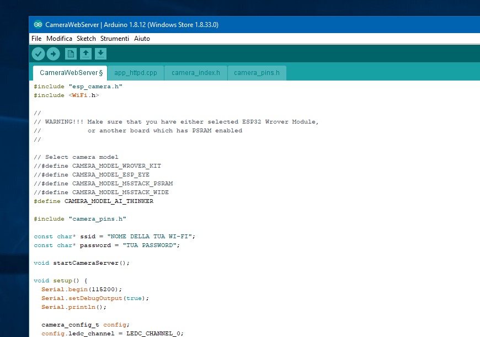Click the window title 'CameraWebServer | Arduino 1.8.12'
Viewport: 480px width, 337px height.
132,25
